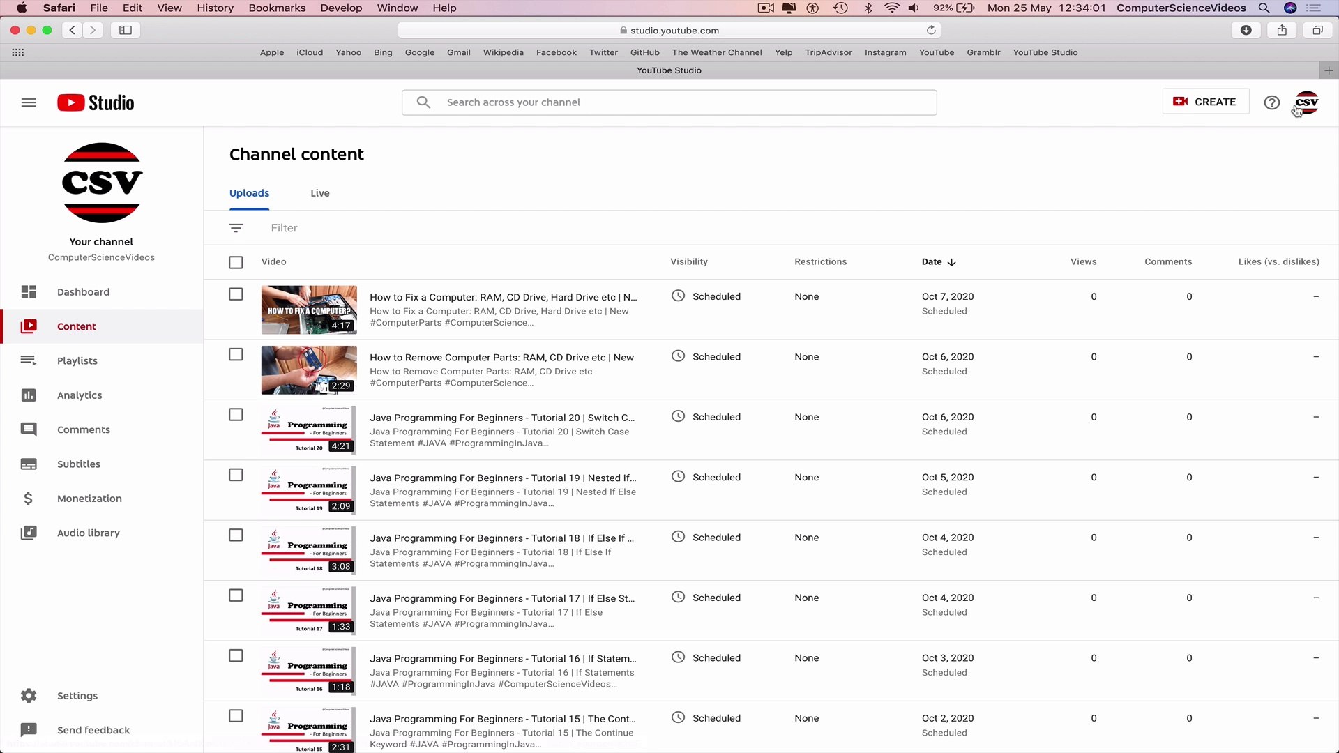Open the CSV account avatar menu
Viewport: 1339px width, 753px height.
[1306, 102]
